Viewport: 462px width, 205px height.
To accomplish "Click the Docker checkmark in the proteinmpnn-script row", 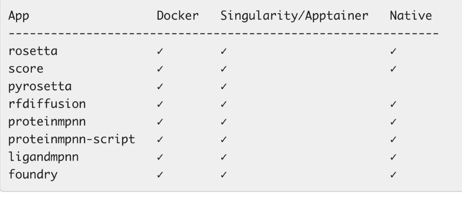I will tap(161, 139).
